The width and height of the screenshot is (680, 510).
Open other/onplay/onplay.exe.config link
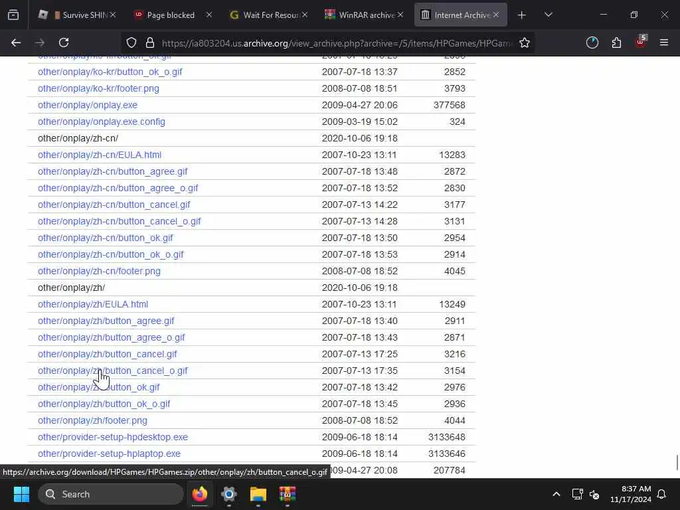(x=102, y=122)
